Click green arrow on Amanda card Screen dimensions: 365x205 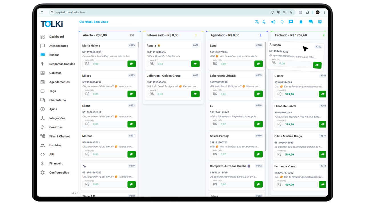[x=317, y=65]
